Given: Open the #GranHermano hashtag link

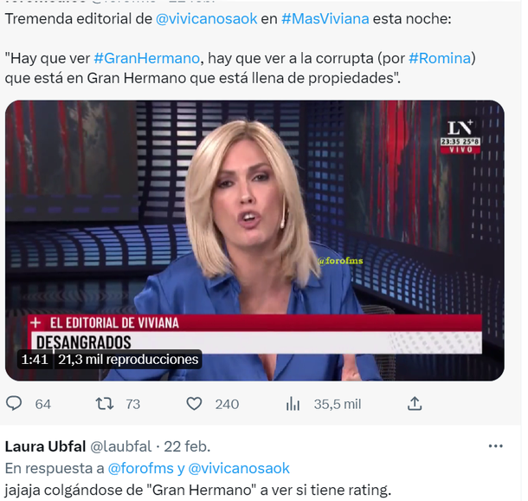Looking at the screenshot, I should (x=147, y=58).
